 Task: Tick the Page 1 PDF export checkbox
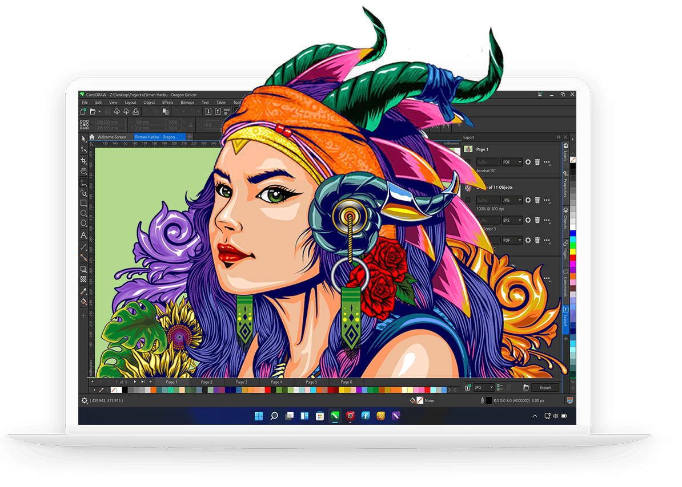click(x=468, y=162)
